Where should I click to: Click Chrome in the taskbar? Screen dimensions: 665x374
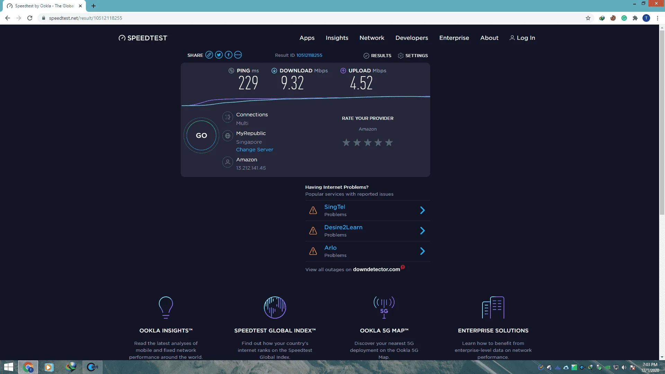point(28,367)
